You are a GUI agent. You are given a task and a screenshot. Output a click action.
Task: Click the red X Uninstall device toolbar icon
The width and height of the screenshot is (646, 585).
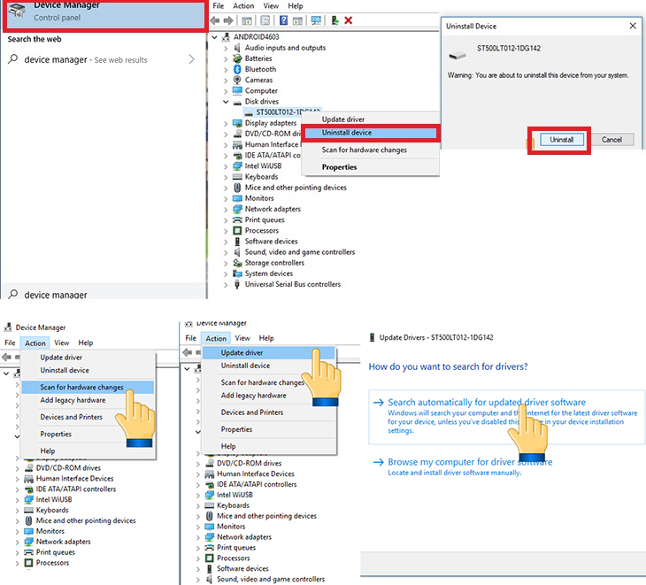coord(349,20)
